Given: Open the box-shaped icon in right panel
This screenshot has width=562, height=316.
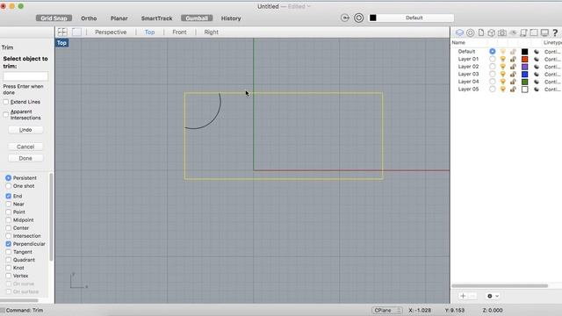Looking at the screenshot, I should (492, 32).
